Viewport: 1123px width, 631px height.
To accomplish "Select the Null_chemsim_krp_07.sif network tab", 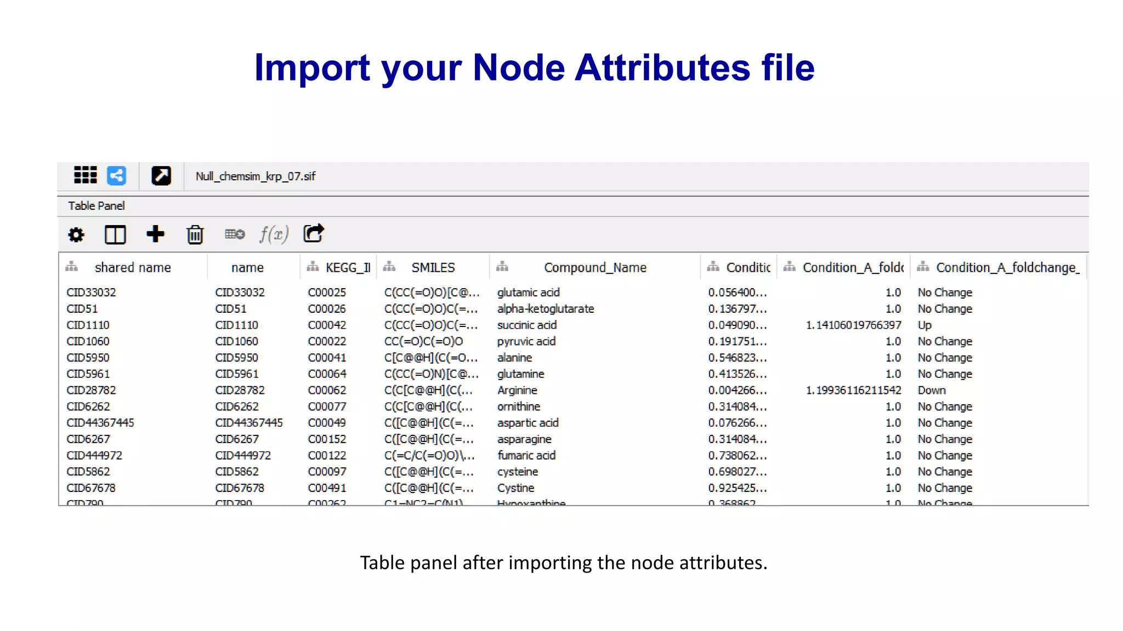I will click(x=256, y=176).
